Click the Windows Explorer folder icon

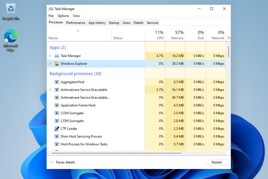(x=57, y=64)
